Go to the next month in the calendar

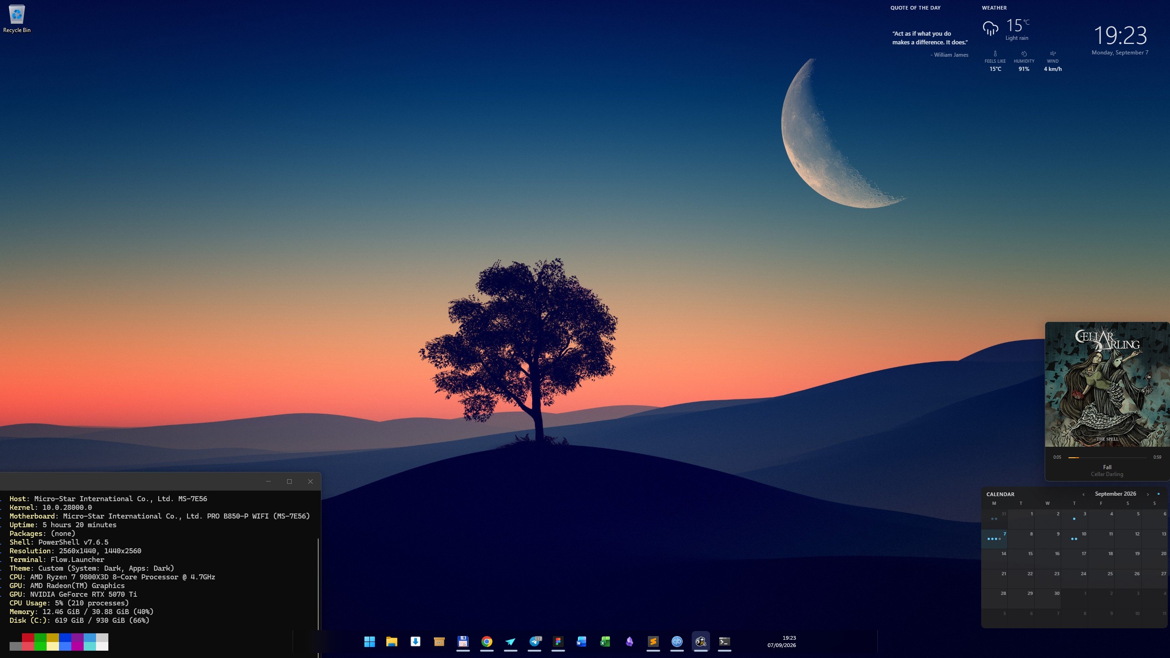[x=1148, y=494]
